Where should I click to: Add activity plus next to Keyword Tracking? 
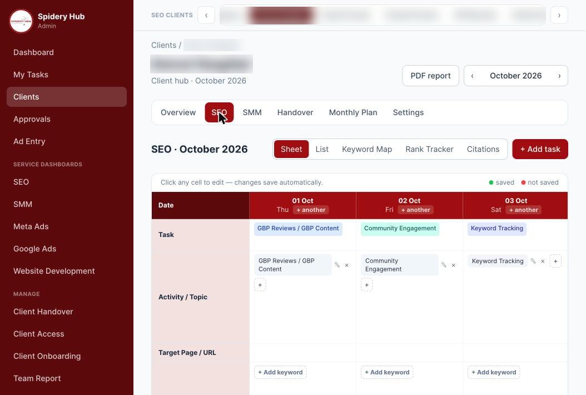point(555,261)
